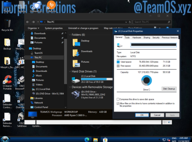Open the This PC desktop icon

pos(7,7)
